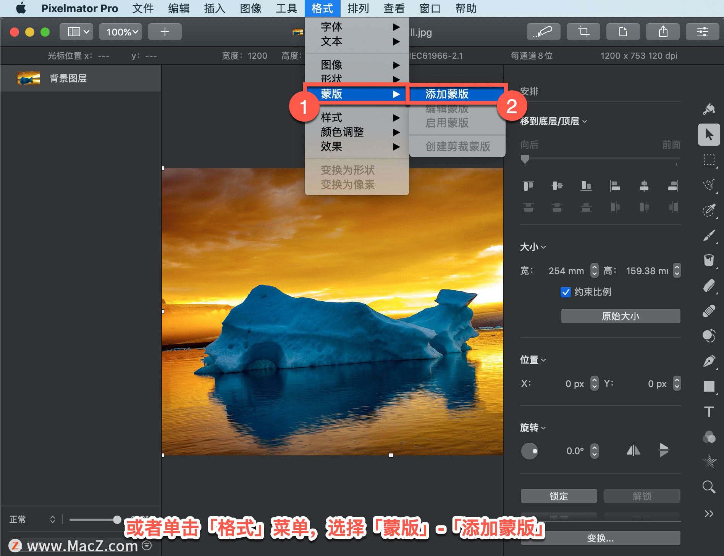Image resolution: width=724 pixels, height=556 pixels.
Task: Select the Zoom magnifier tool
Action: (x=709, y=487)
